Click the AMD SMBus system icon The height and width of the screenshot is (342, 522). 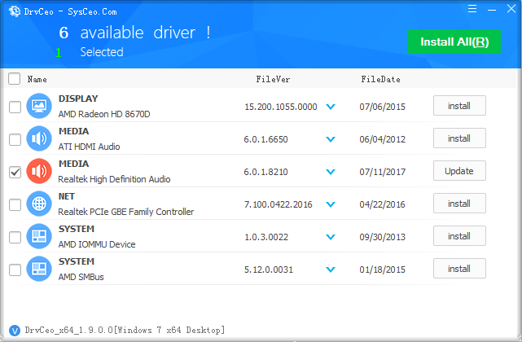[39, 269]
